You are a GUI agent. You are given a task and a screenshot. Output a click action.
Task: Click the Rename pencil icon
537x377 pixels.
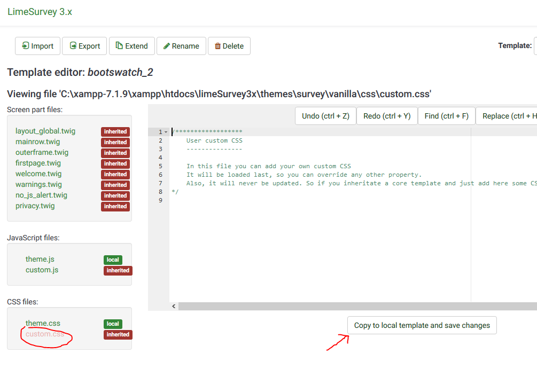click(x=166, y=46)
